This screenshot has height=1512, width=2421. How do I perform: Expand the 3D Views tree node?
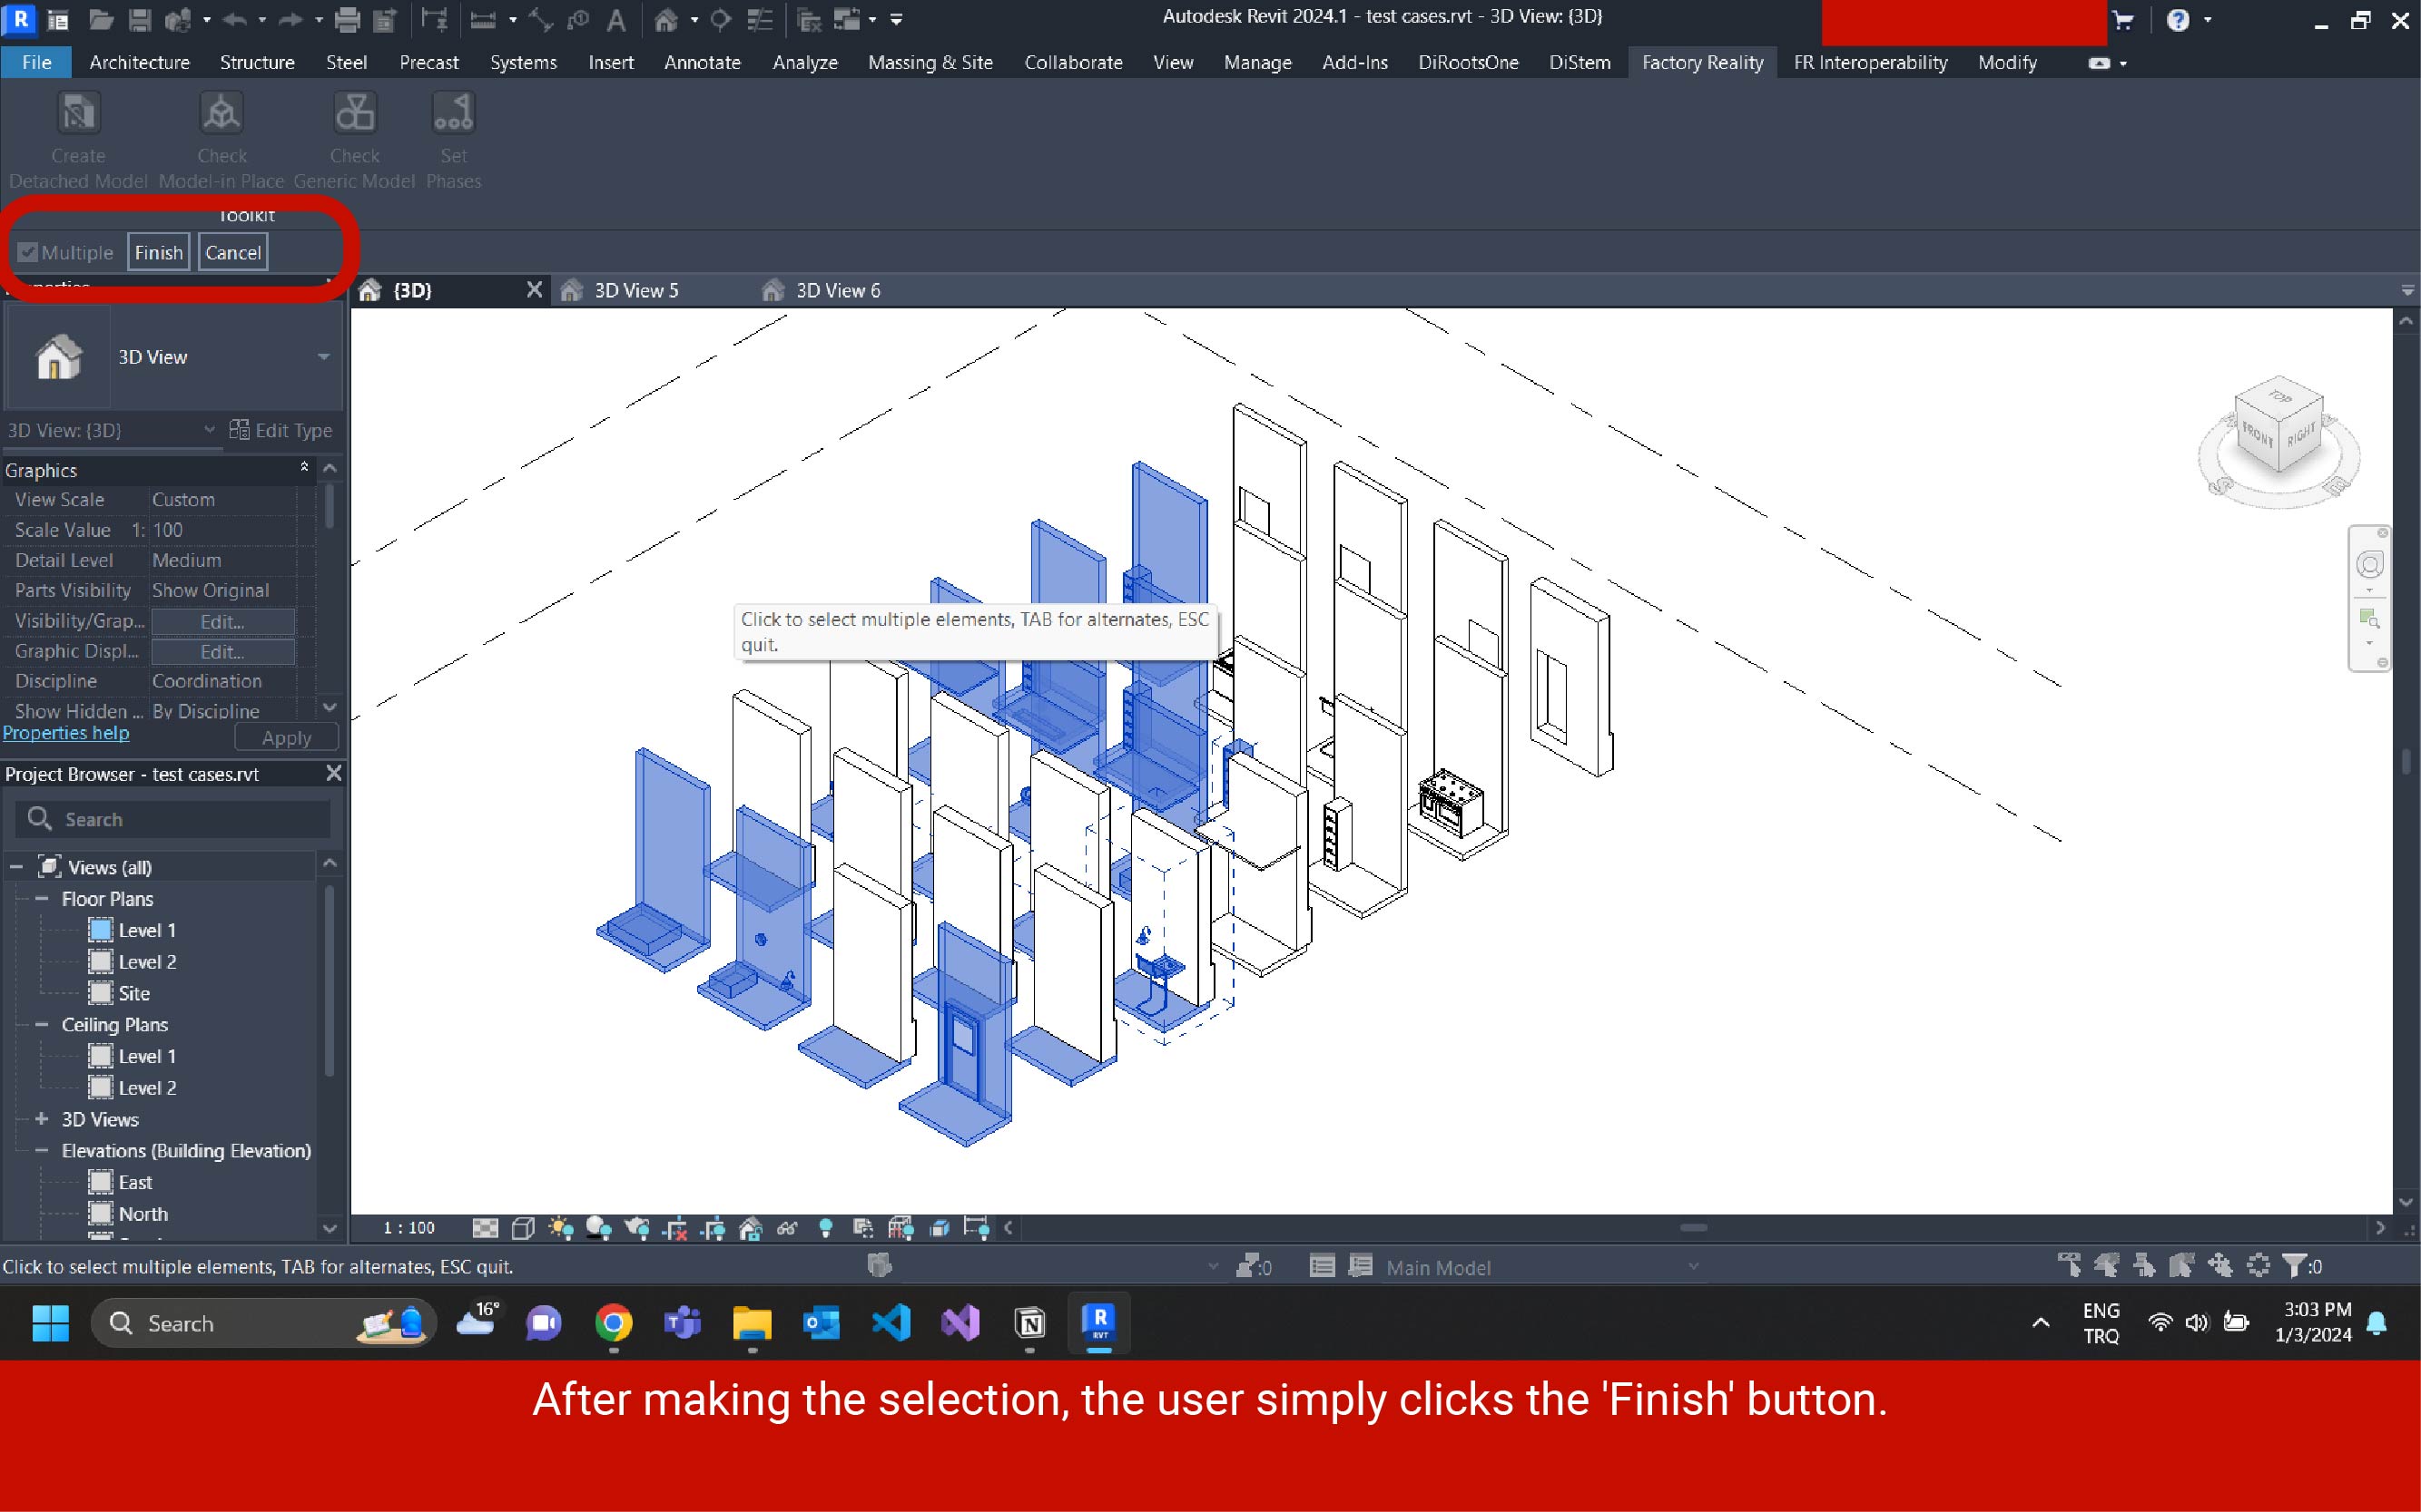(42, 1119)
